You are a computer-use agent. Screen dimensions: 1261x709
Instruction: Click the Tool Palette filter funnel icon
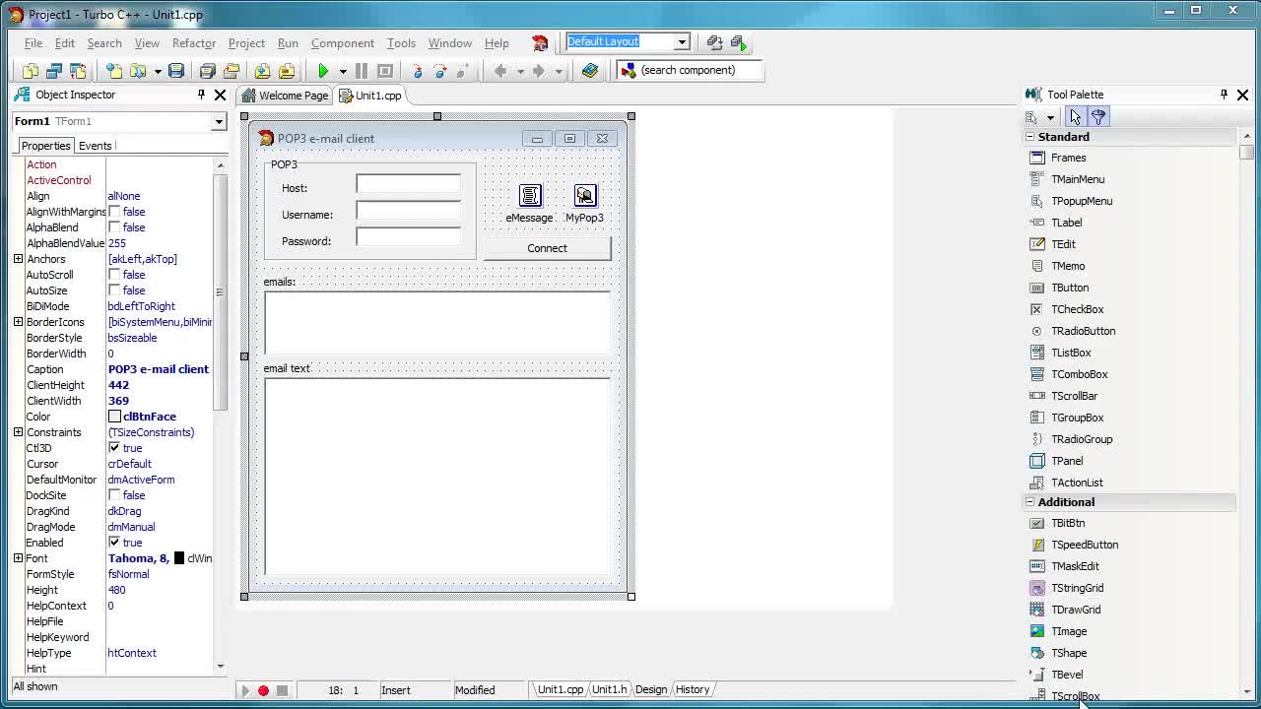1098,117
